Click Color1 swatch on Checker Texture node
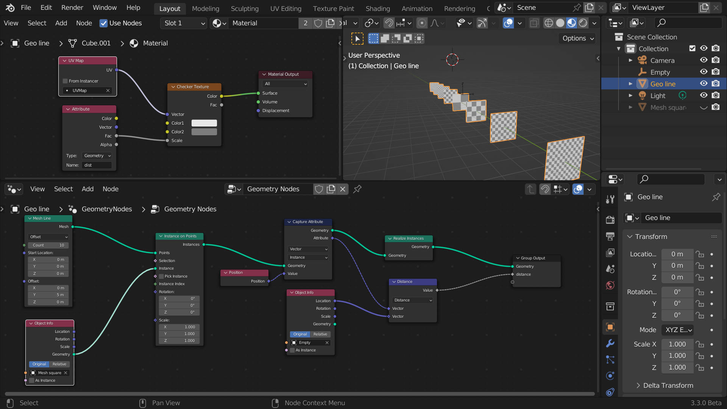Viewport: 727px width, 409px height. [204, 123]
